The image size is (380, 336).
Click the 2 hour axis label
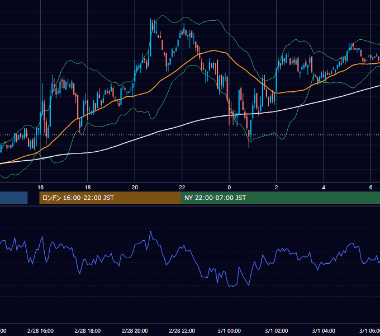[x=276, y=188]
